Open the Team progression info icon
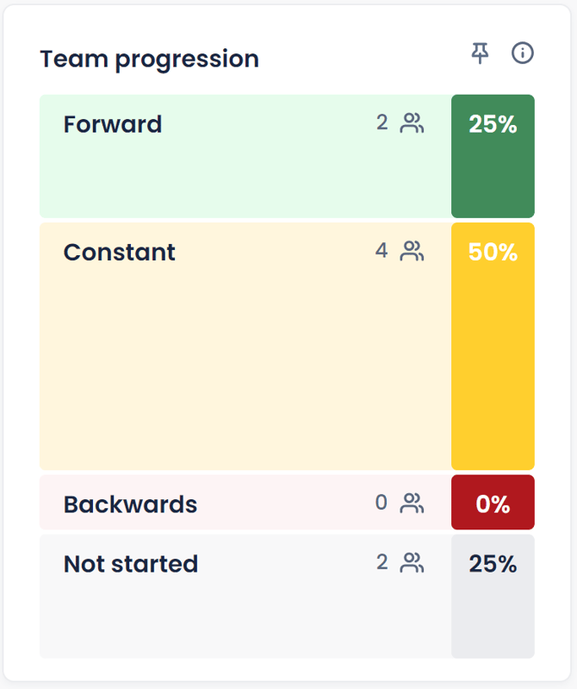577x689 pixels. pos(522,53)
